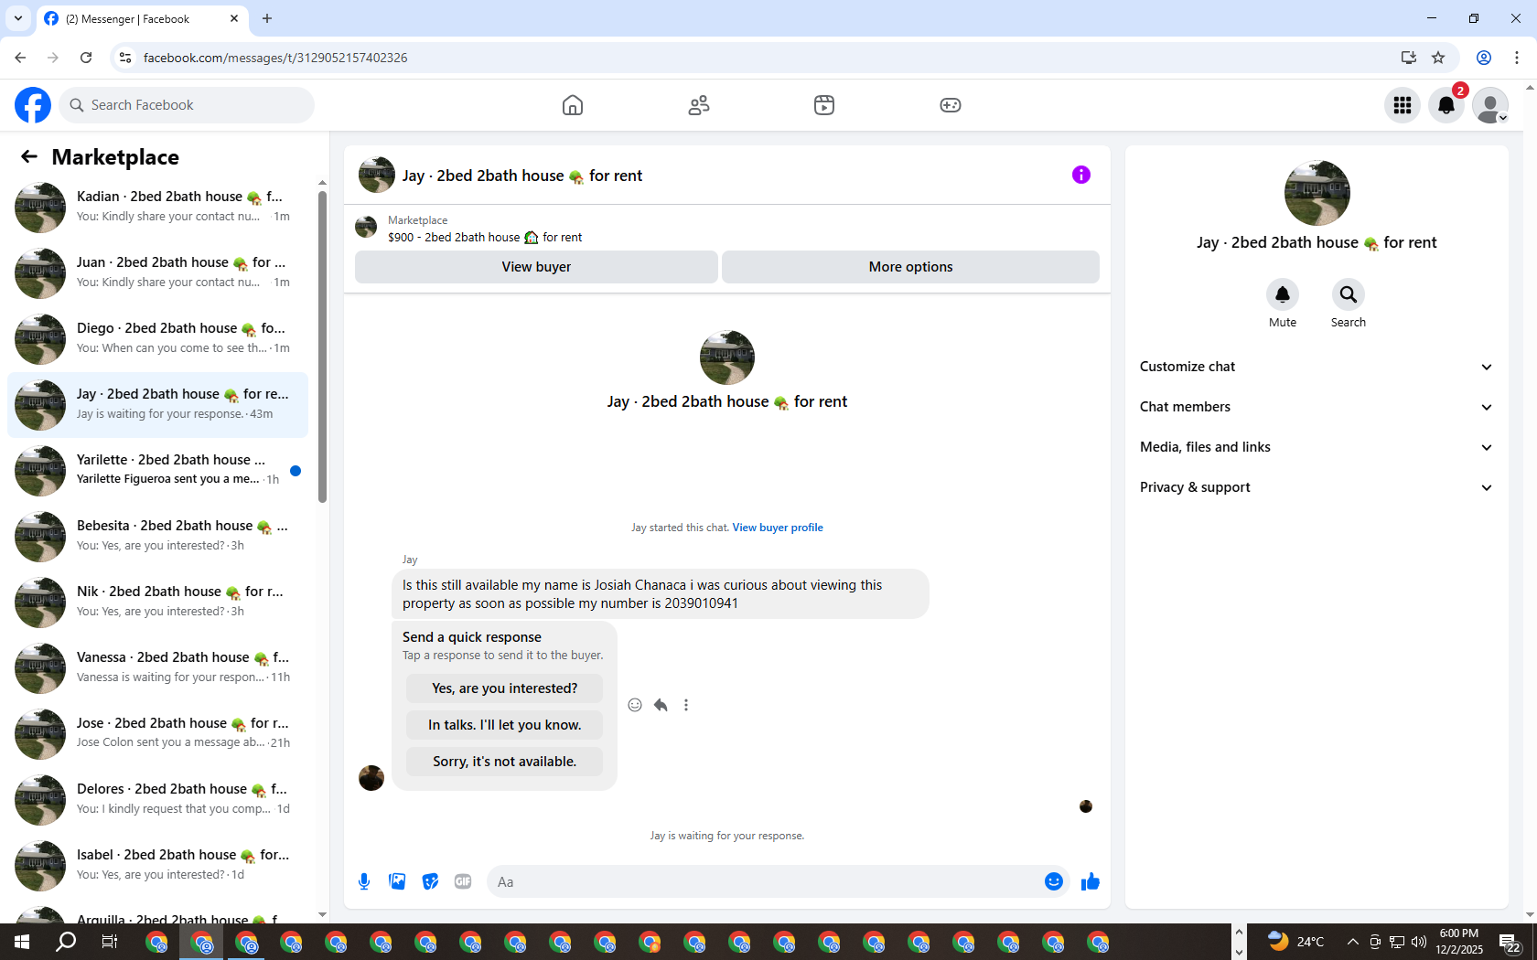This screenshot has width=1537, height=960.
Task: Expand Privacy & support section
Action: (1317, 487)
